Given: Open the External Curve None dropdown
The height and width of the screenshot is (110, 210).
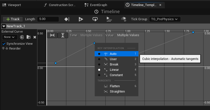Looking at the screenshot, I should (10, 37).
